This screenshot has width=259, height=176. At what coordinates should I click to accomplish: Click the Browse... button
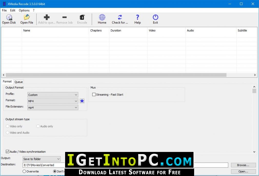coord(243,165)
